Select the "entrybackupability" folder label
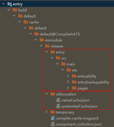 (93, 82)
